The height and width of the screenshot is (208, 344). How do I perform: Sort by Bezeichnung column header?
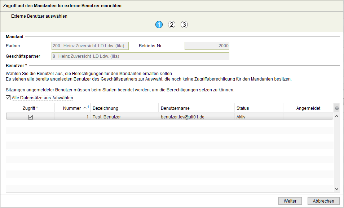[x=124, y=108]
